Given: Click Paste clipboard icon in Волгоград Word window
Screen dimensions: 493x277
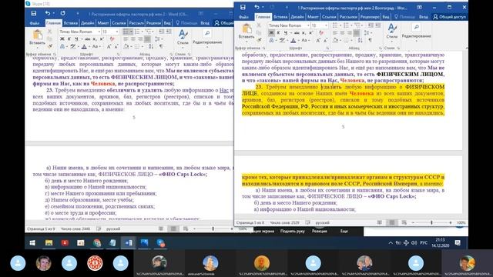Looking at the screenshot, I should [x=246, y=29].
